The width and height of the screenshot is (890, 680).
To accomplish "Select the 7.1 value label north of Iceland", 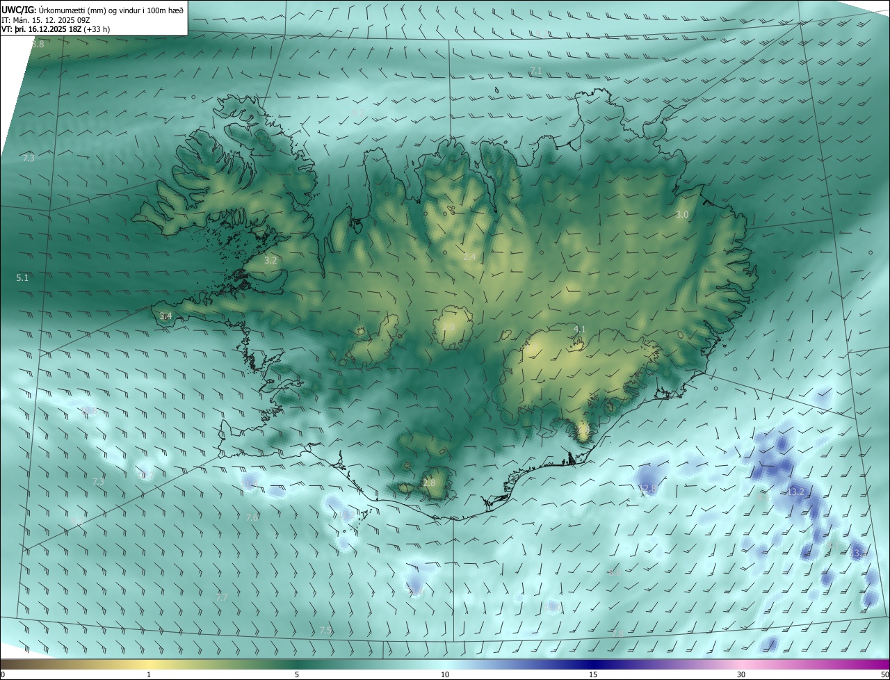I will click(536, 71).
